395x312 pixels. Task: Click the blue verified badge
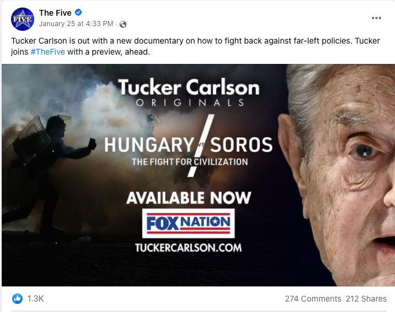tap(78, 12)
